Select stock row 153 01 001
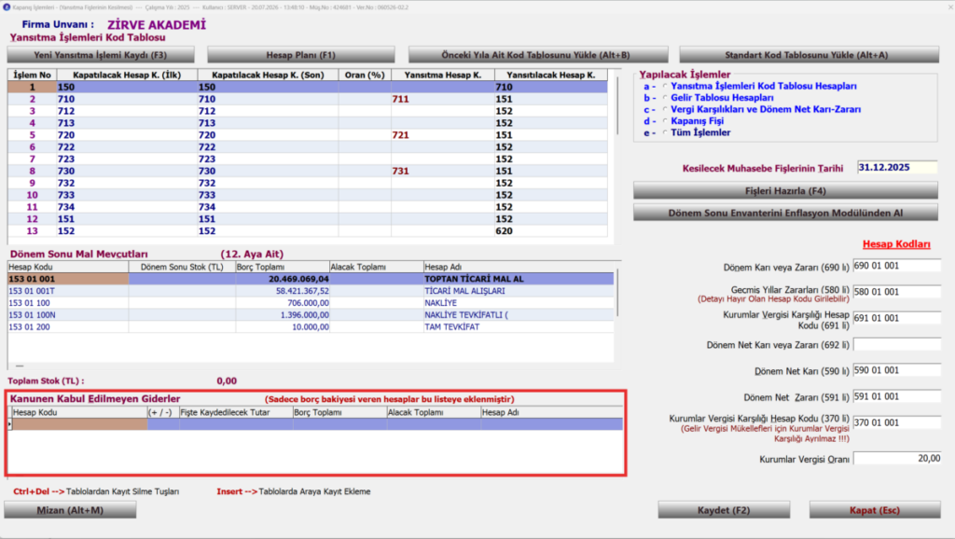This screenshot has height=539, width=955. point(311,279)
